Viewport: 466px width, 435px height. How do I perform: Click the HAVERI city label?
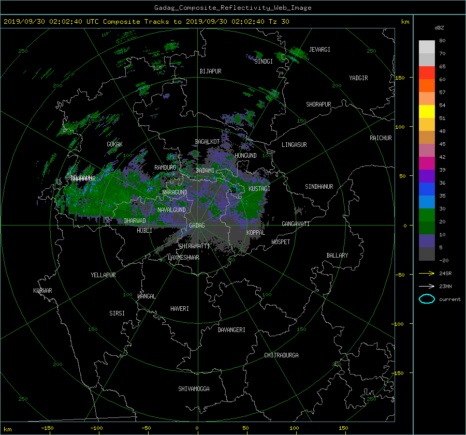point(180,309)
